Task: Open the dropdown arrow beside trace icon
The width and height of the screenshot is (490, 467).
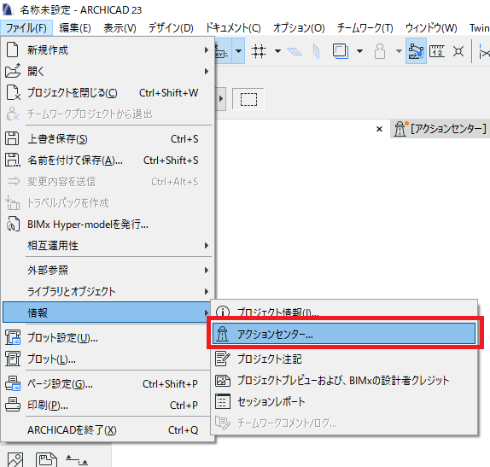Action: click(x=359, y=51)
